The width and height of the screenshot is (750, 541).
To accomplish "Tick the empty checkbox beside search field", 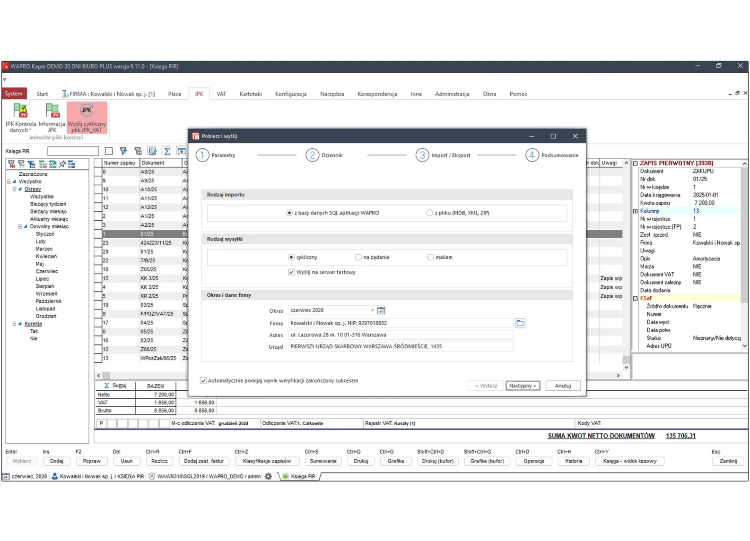I will [109, 151].
